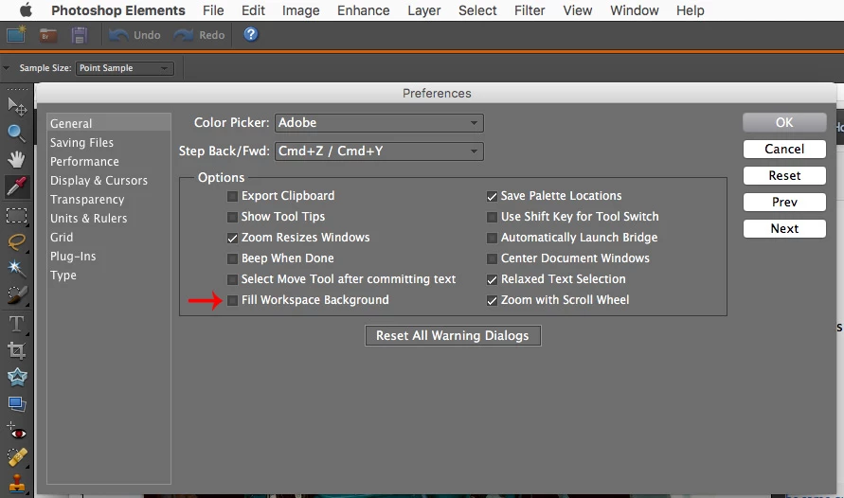Click the Reset button

(784, 175)
